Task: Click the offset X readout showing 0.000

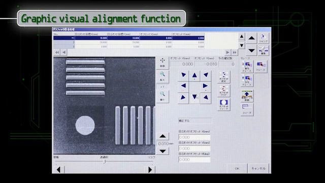Action: (182, 64)
